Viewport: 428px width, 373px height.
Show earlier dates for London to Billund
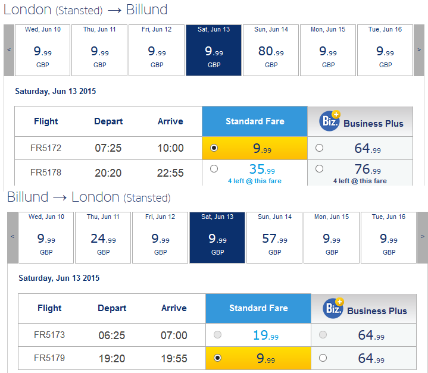9,50
